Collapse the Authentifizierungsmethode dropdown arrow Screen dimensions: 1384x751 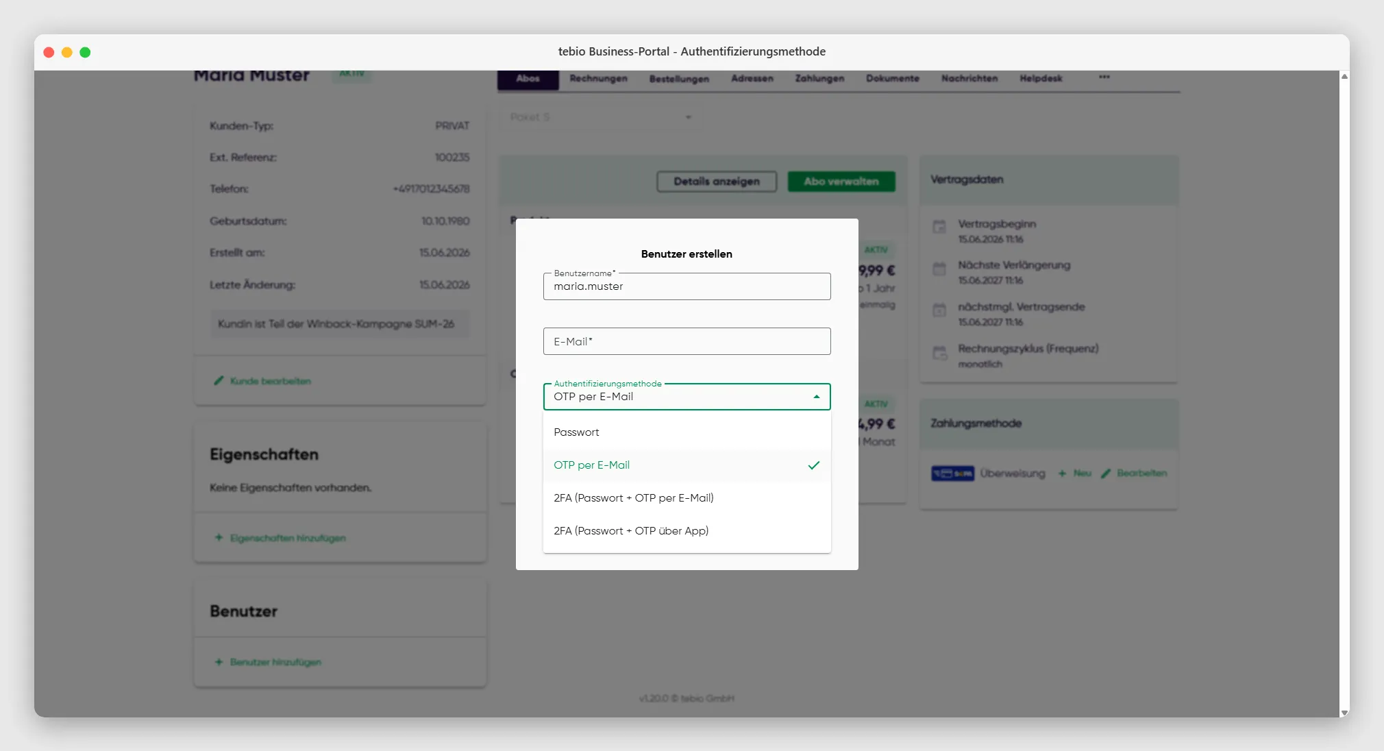[x=816, y=397]
